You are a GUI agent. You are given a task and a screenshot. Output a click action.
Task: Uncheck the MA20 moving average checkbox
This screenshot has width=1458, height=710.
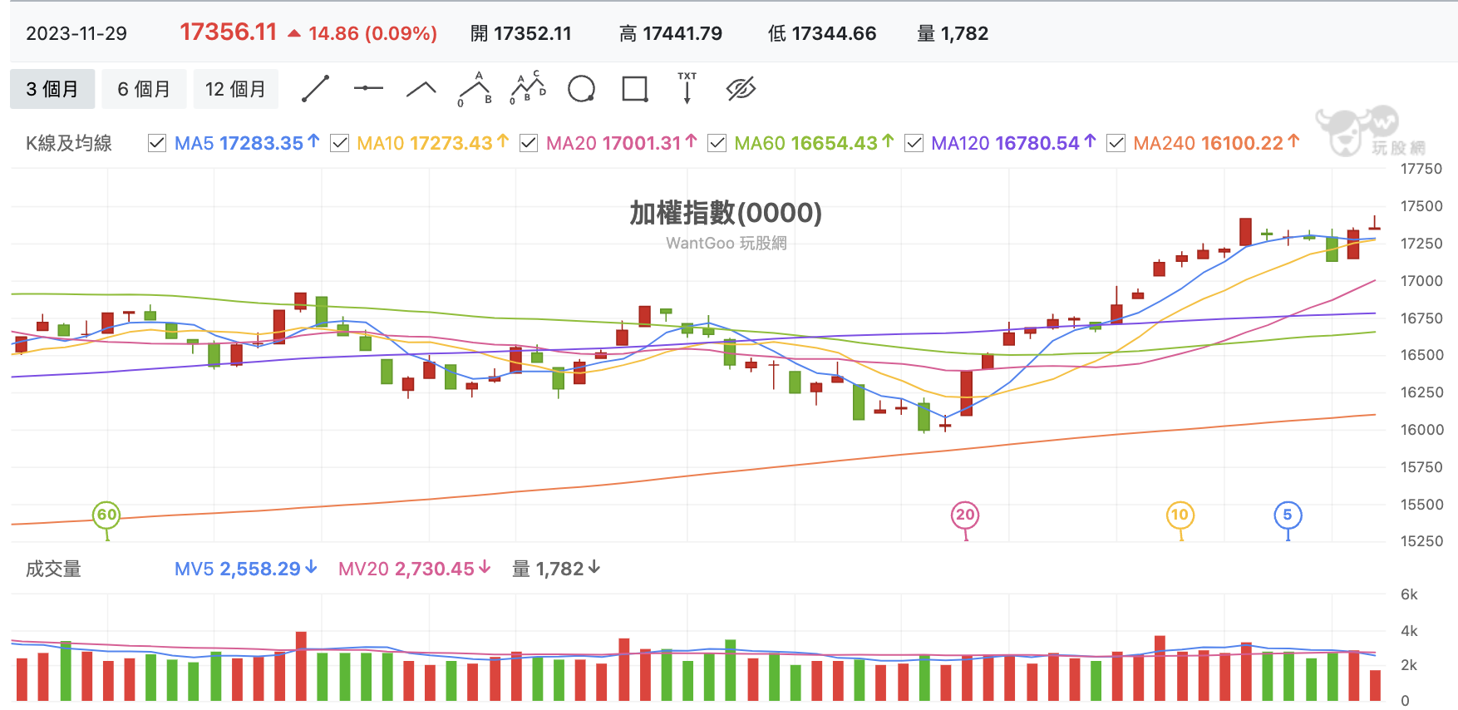pyautogui.click(x=528, y=143)
